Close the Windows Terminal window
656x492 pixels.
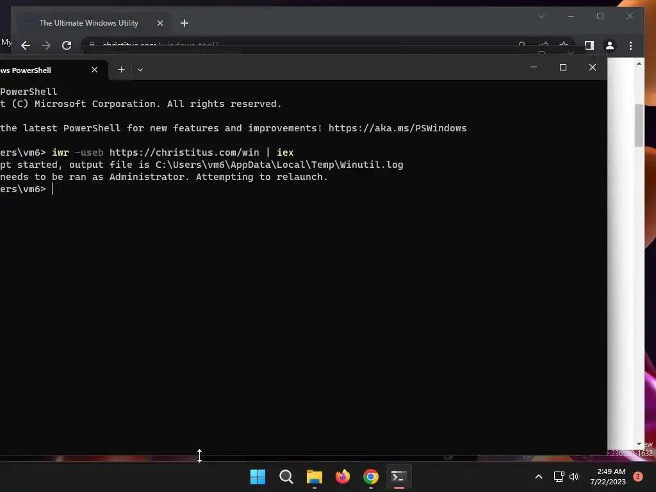pyautogui.click(x=593, y=67)
